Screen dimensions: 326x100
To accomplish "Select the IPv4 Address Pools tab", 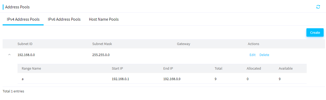I will click(x=23, y=19).
